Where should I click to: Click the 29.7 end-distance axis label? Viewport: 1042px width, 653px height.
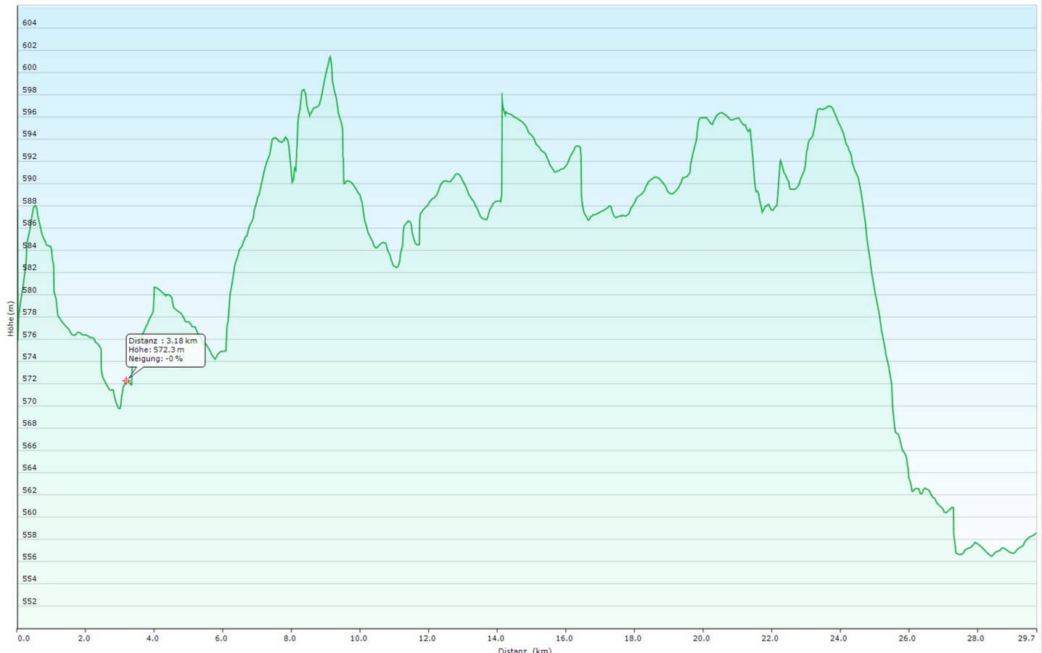[x=1027, y=638]
